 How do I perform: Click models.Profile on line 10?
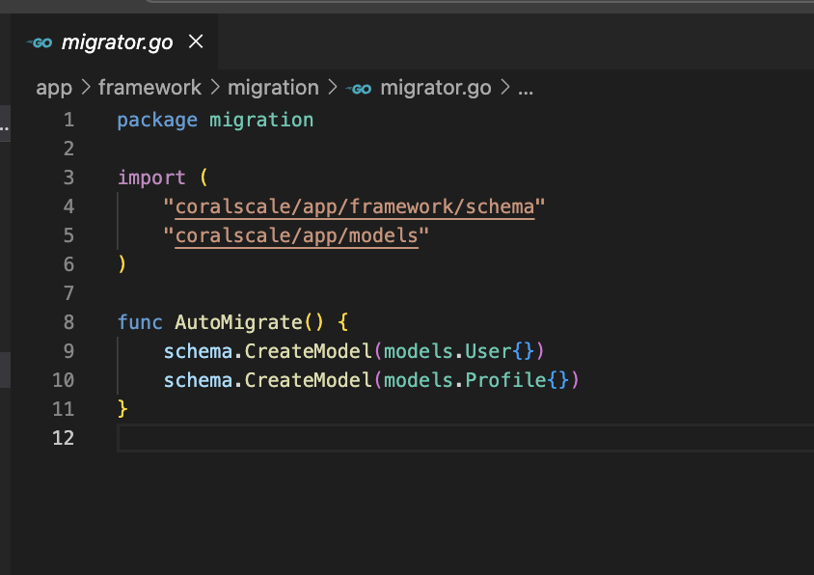(465, 380)
